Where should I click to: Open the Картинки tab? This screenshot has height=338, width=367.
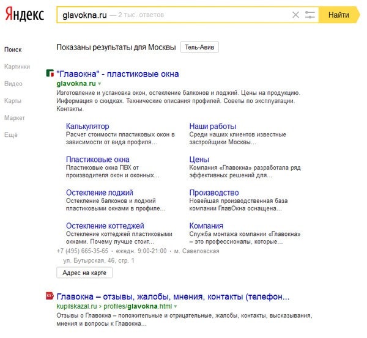click(x=17, y=67)
